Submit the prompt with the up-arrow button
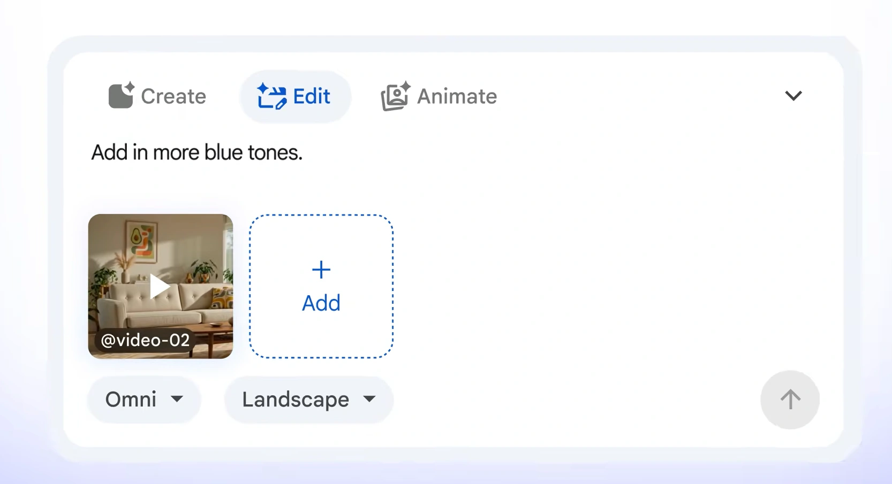This screenshot has height=484, width=892. [x=790, y=400]
